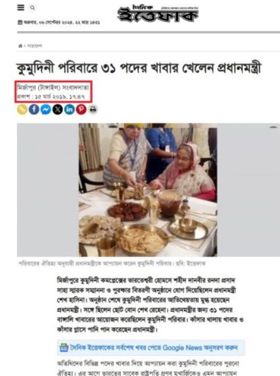Click the মির্জাপুর (টাঙ্গাইল) সংবাদদাতা byline
The height and width of the screenshot is (376, 280).
click(x=53, y=87)
